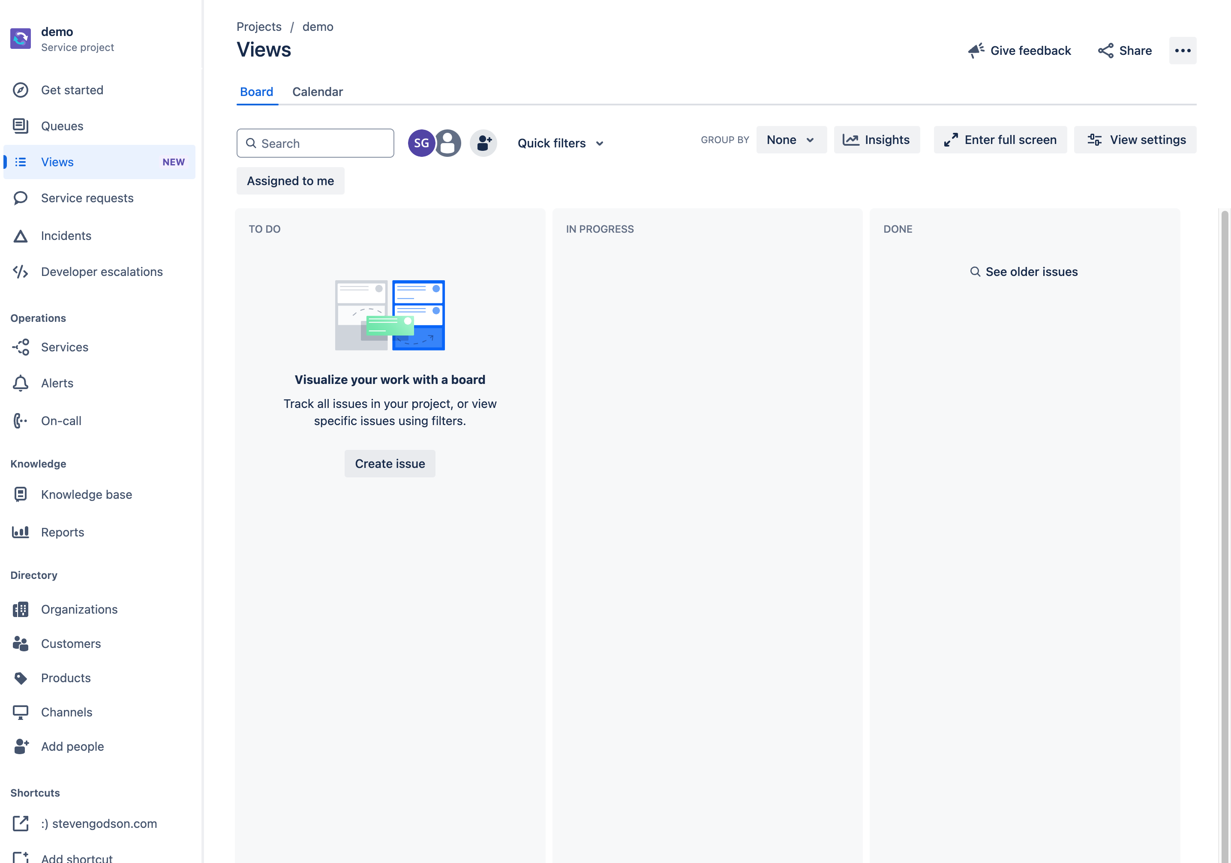Open Insights panel
Image resolution: width=1231 pixels, height=863 pixels.
pyautogui.click(x=877, y=140)
